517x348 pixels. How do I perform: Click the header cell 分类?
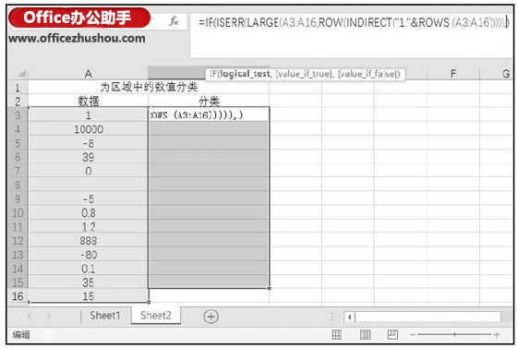(209, 102)
